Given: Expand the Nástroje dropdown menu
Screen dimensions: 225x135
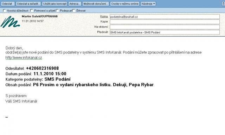Looking at the screenshot, I should pos(148,4).
